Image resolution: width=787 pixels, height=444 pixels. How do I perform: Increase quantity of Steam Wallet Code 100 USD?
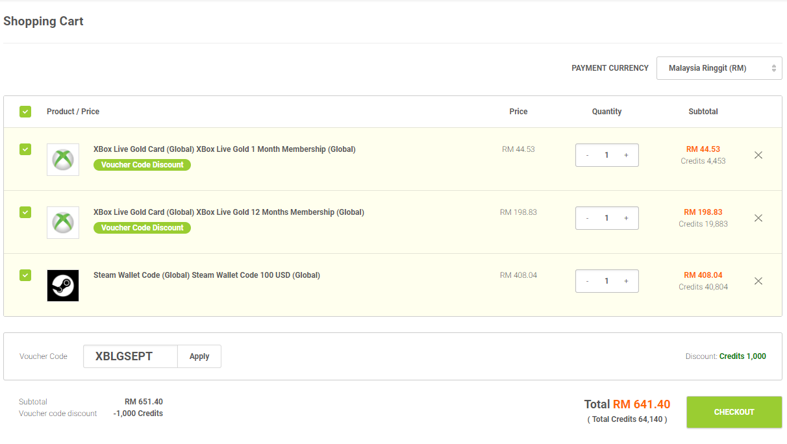tap(626, 281)
